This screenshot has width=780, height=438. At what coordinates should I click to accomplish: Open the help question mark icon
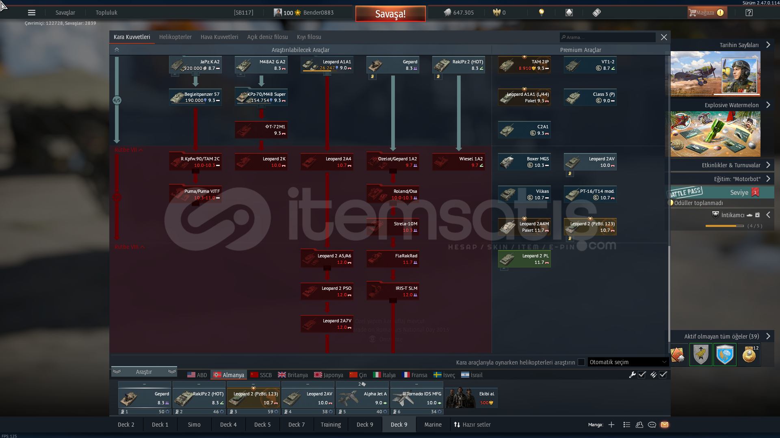pos(749,13)
